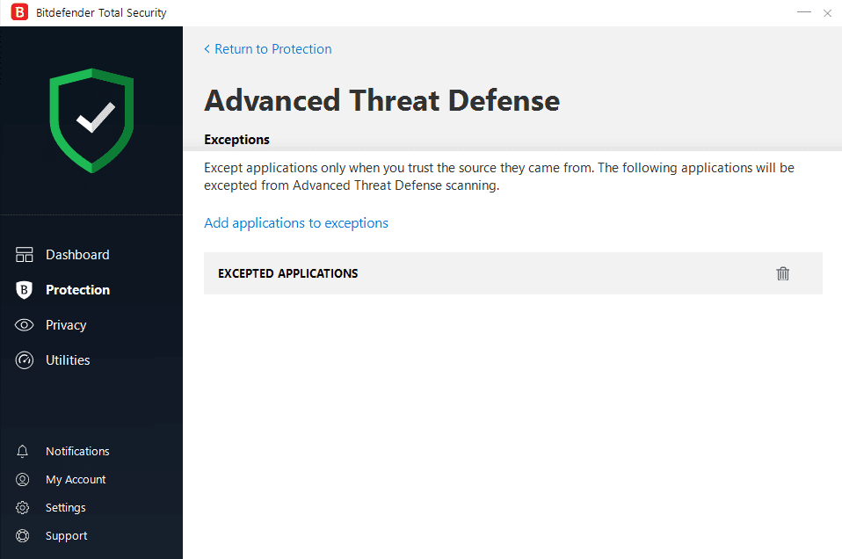The image size is (842, 559).
Task: Click the Notifications bell icon
Action: coord(23,452)
